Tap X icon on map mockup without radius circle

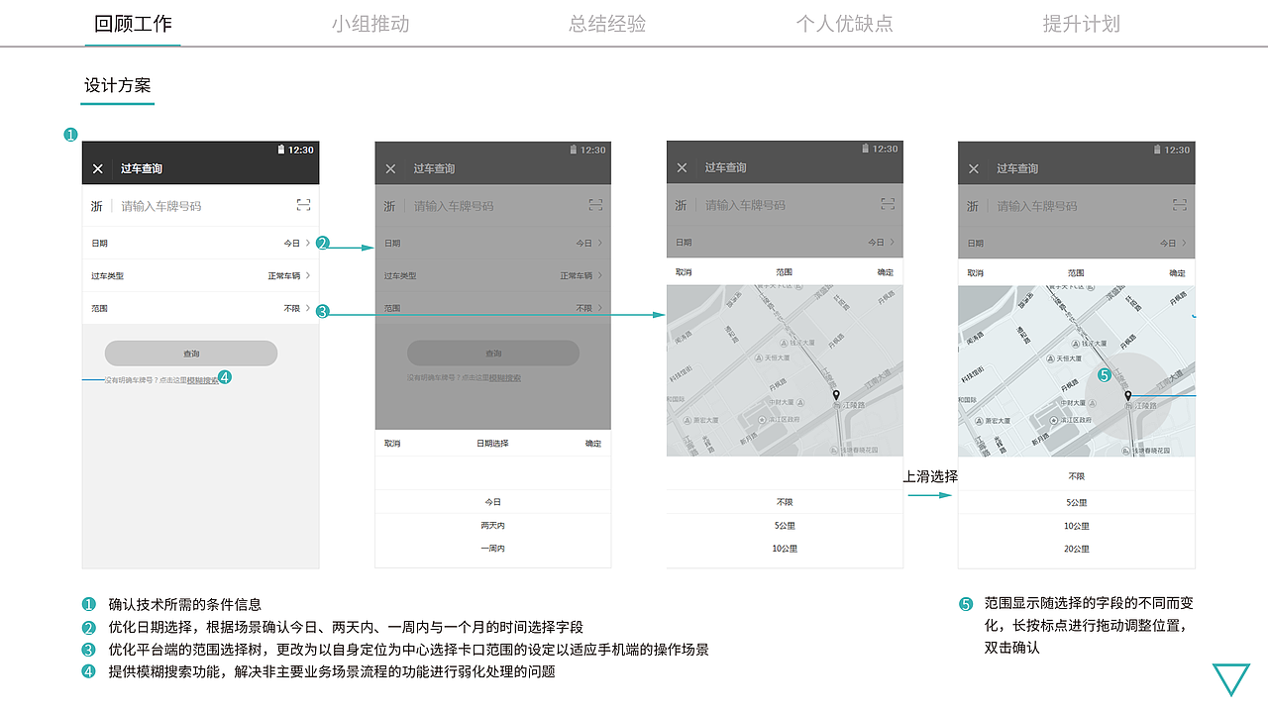[x=682, y=168]
